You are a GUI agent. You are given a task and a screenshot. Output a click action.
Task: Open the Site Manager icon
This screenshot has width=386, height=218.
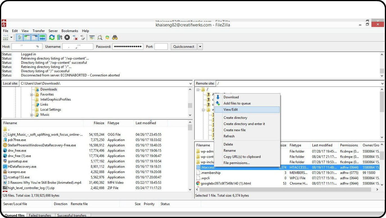click(6, 37)
